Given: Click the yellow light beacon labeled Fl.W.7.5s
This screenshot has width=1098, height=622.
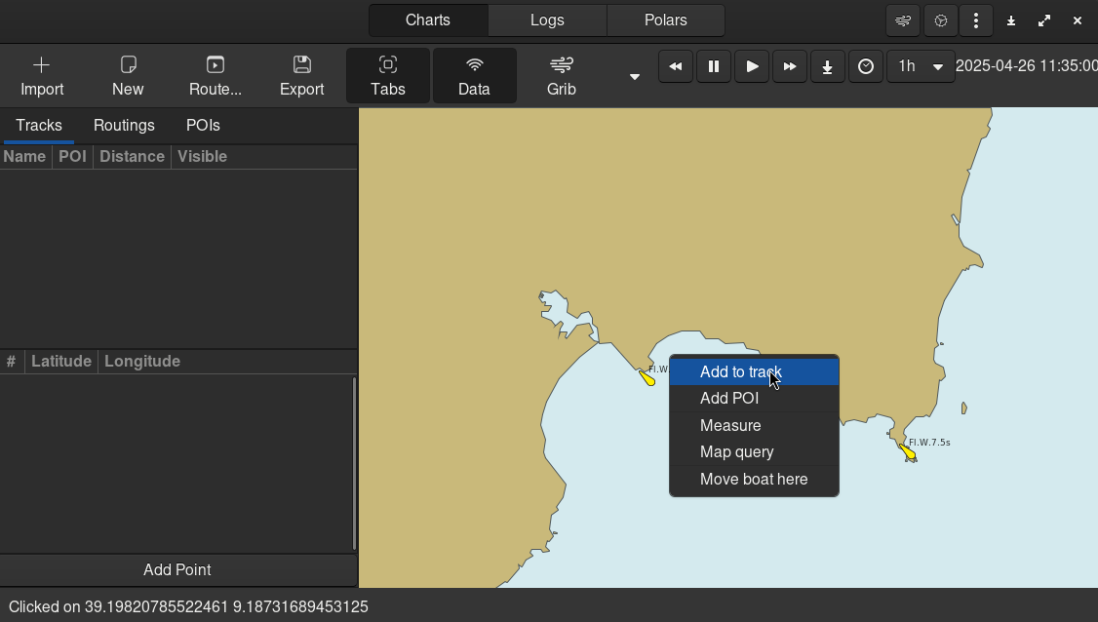Looking at the screenshot, I should pyautogui.click(x=907, y=451).
